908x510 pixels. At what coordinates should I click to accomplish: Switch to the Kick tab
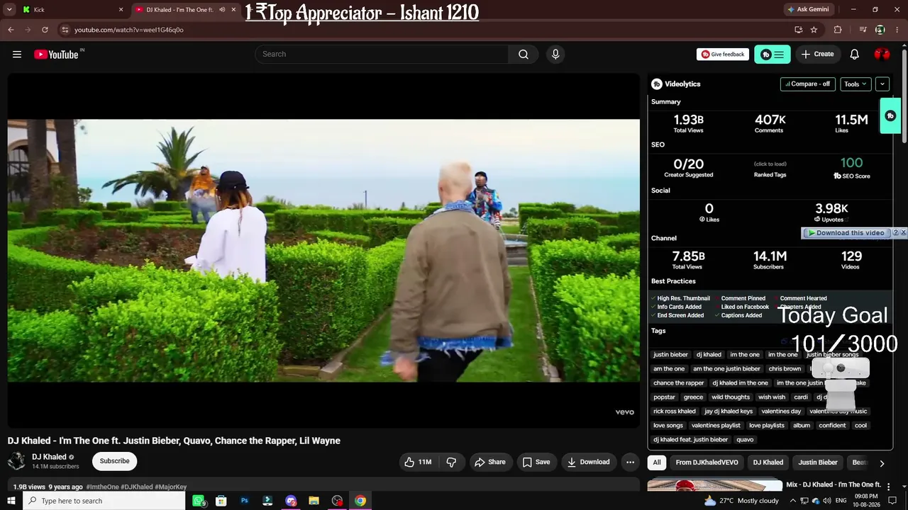click(72, 10)
